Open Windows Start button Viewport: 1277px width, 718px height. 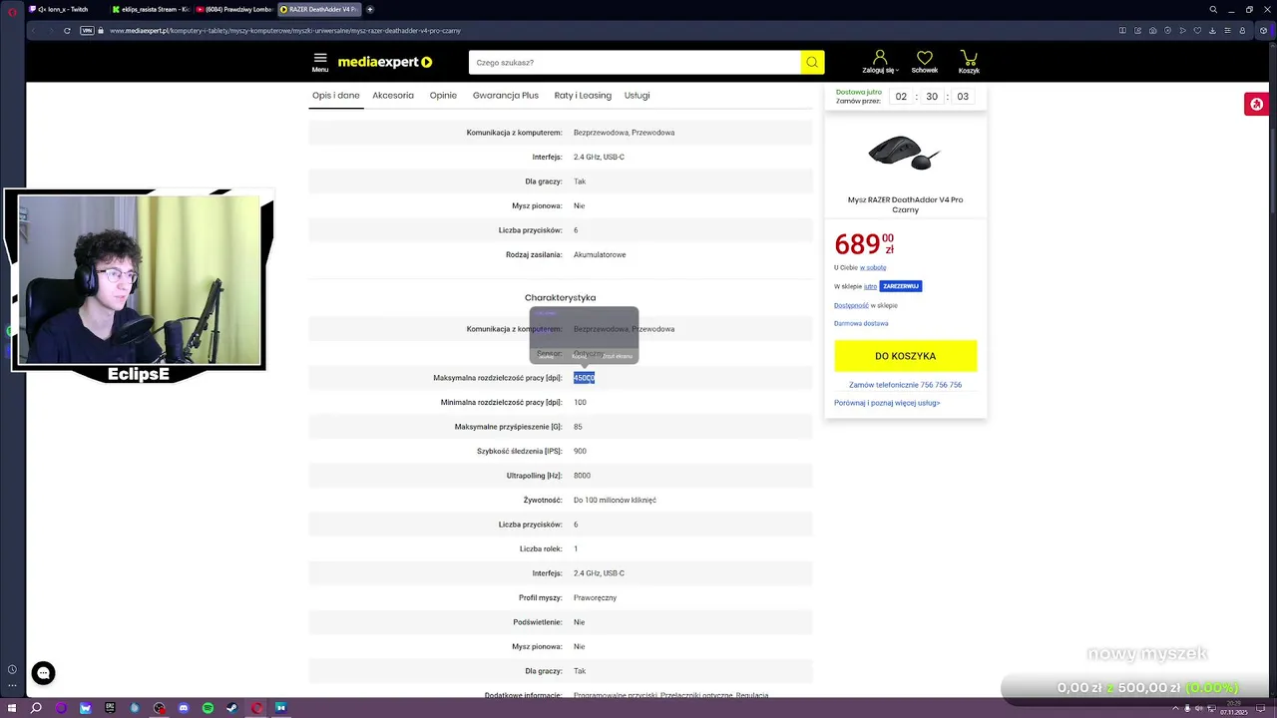11,708
